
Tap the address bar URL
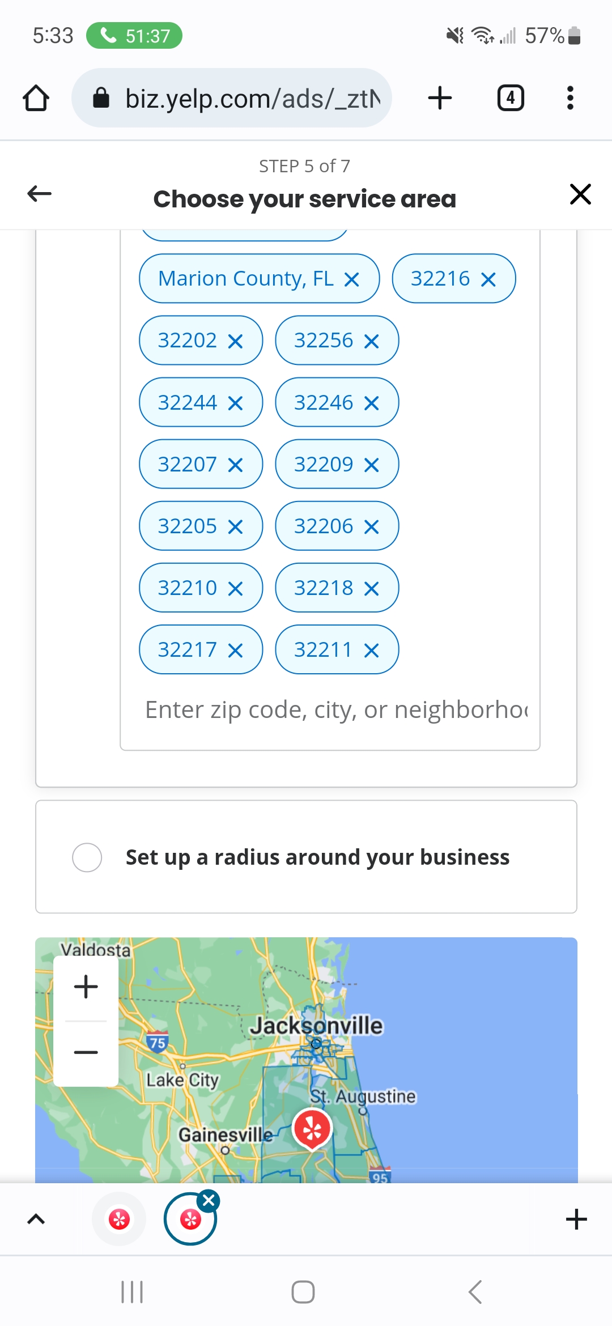point(252,99)
